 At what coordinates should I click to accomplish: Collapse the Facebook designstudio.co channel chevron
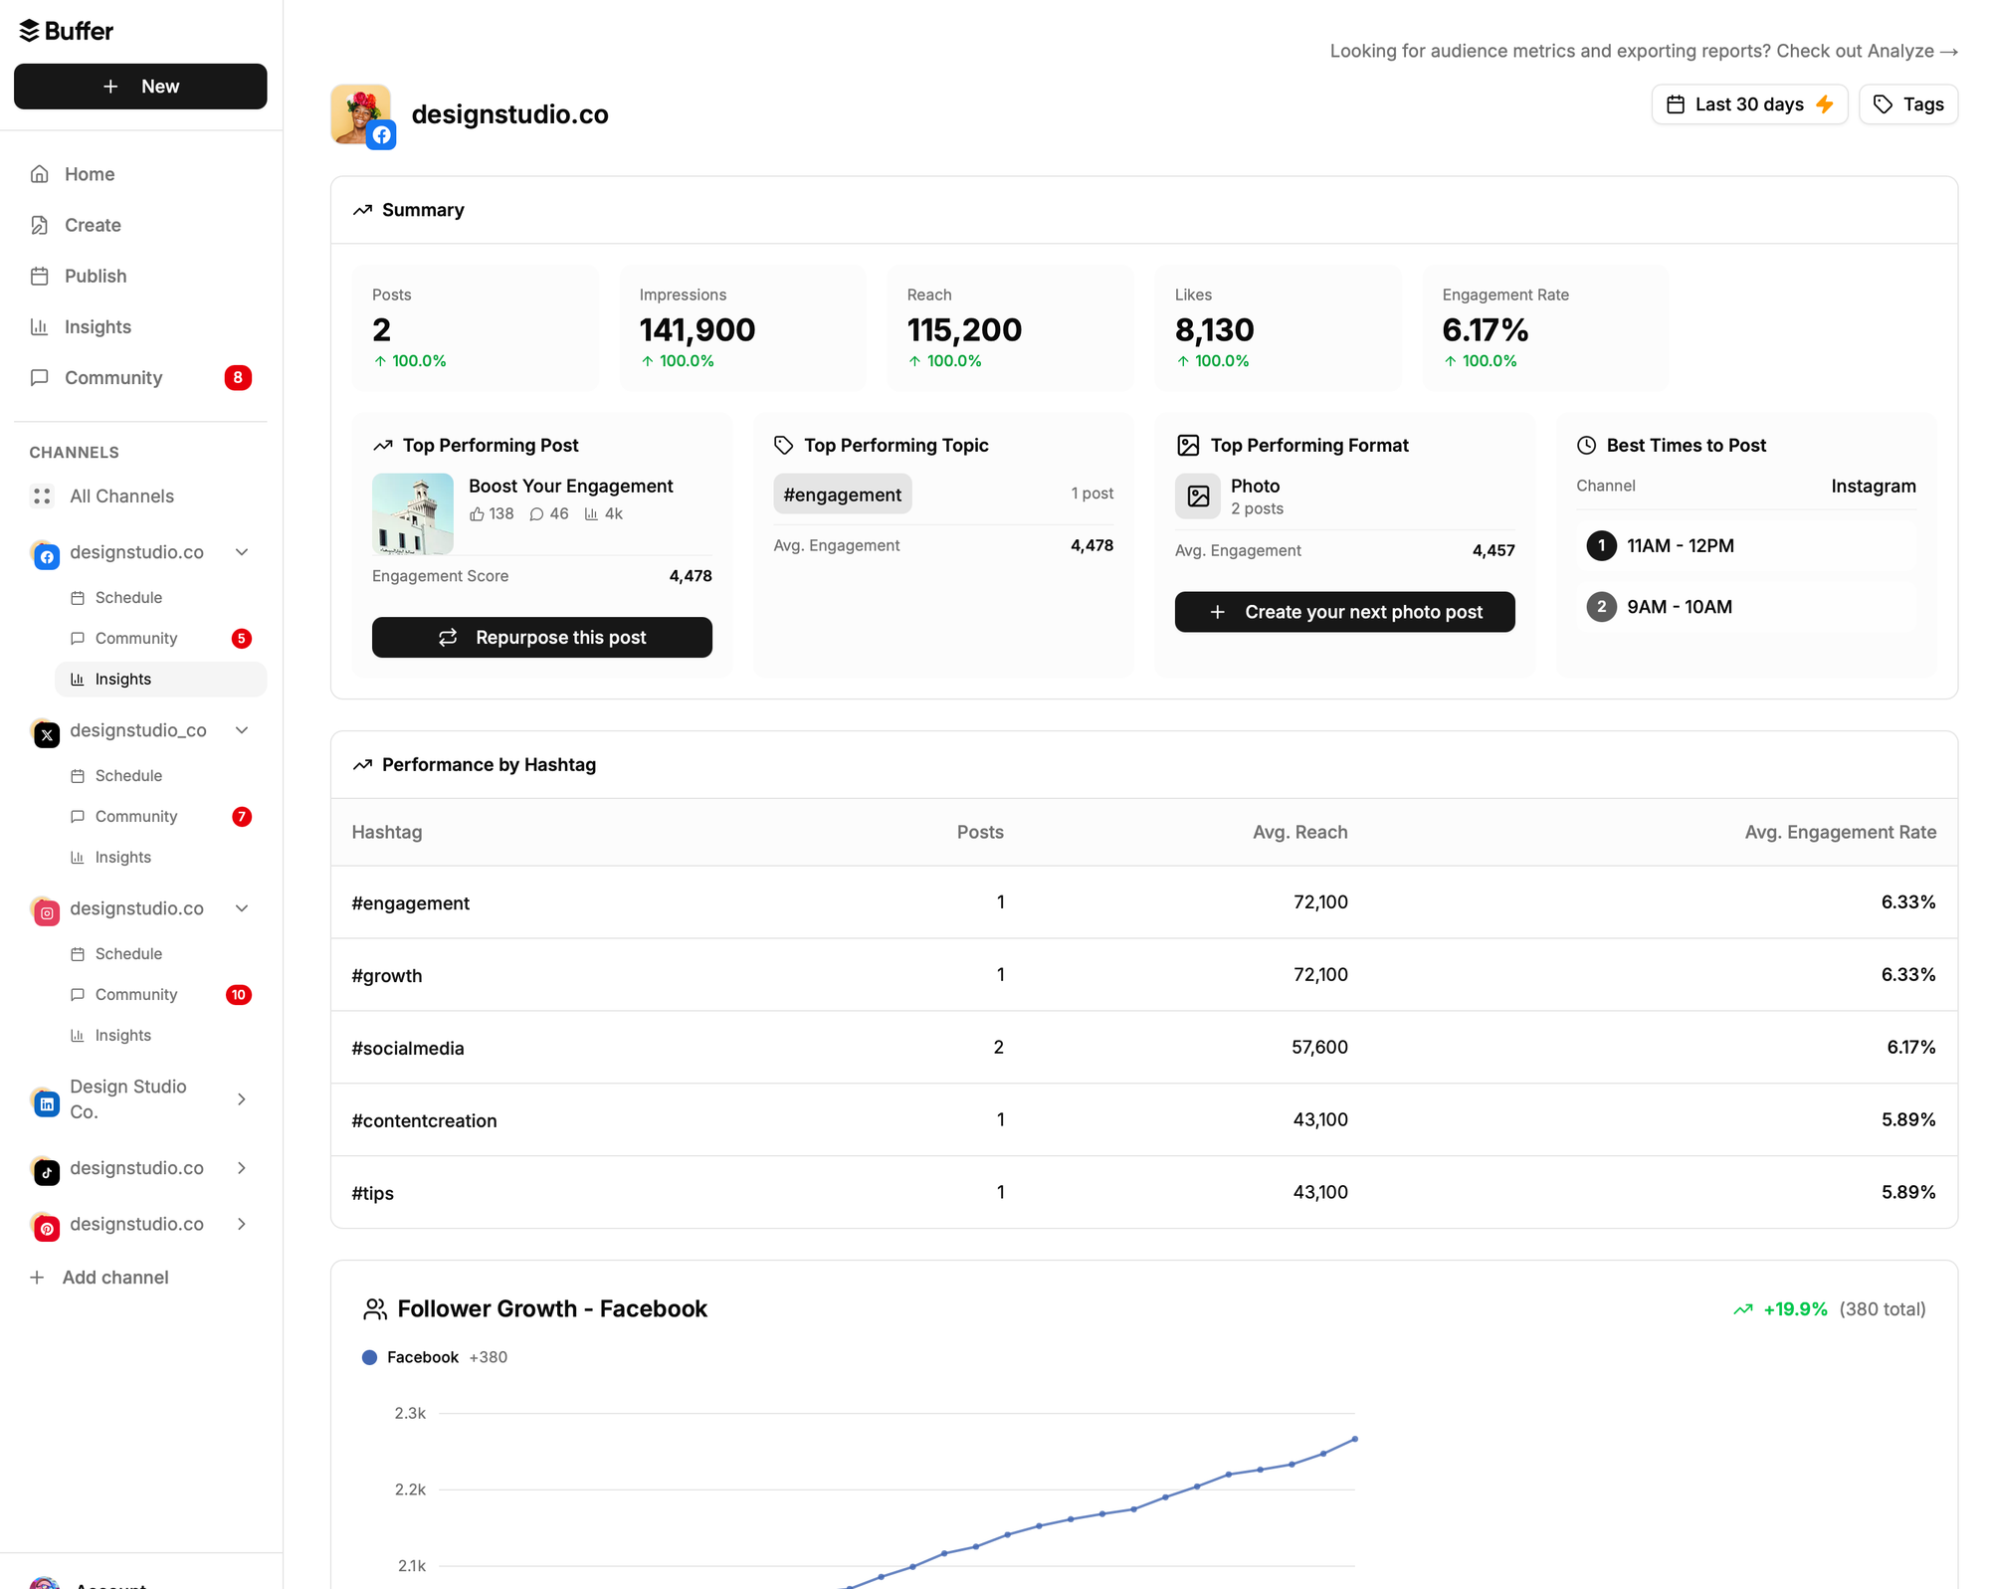tap(242, 552)
